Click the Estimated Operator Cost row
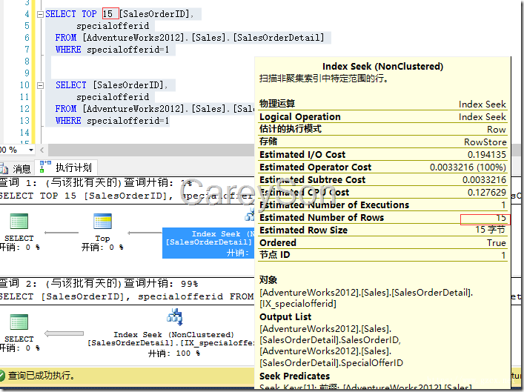Viewport: 524px width, 392px height. click(x=383, y=167)
